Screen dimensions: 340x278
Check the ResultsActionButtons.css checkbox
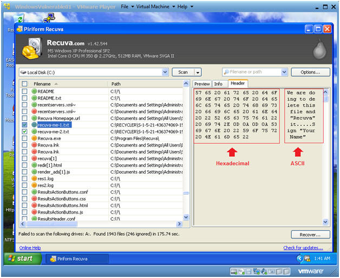tap(24, 198)
